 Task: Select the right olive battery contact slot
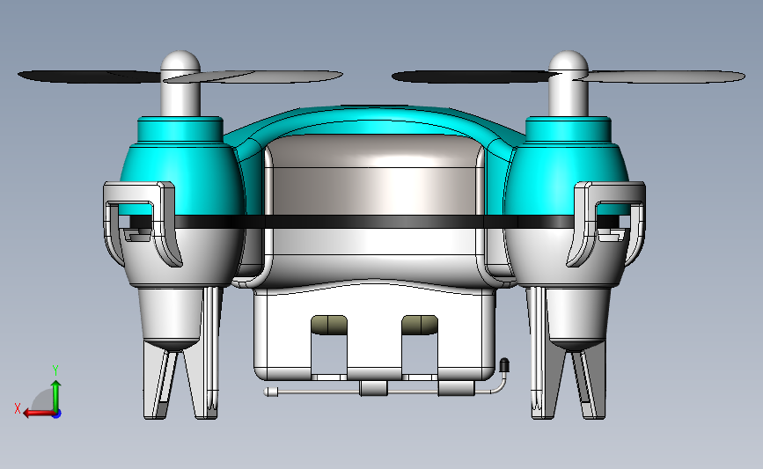coord(420,325)
